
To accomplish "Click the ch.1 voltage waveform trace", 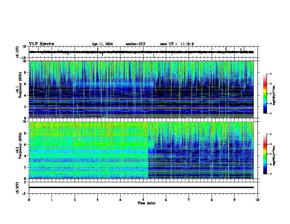I will pos(141,52).
